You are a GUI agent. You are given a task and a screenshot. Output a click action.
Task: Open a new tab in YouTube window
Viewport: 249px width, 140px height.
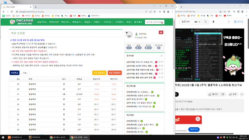pyautogui.click(x=181, y=7)
